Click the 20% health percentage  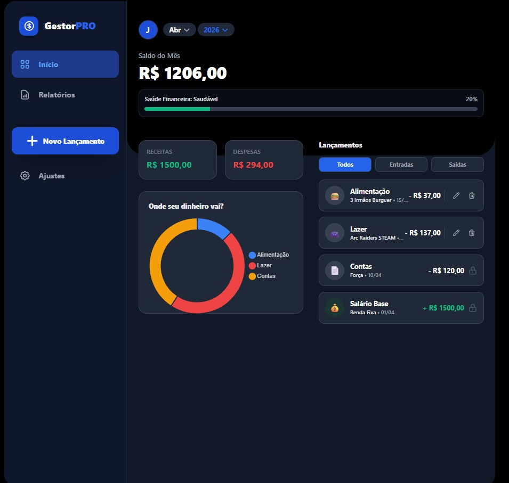(472, 99)
